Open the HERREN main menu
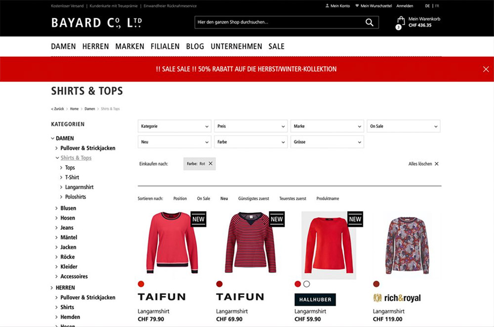 (x=95, y=46)
